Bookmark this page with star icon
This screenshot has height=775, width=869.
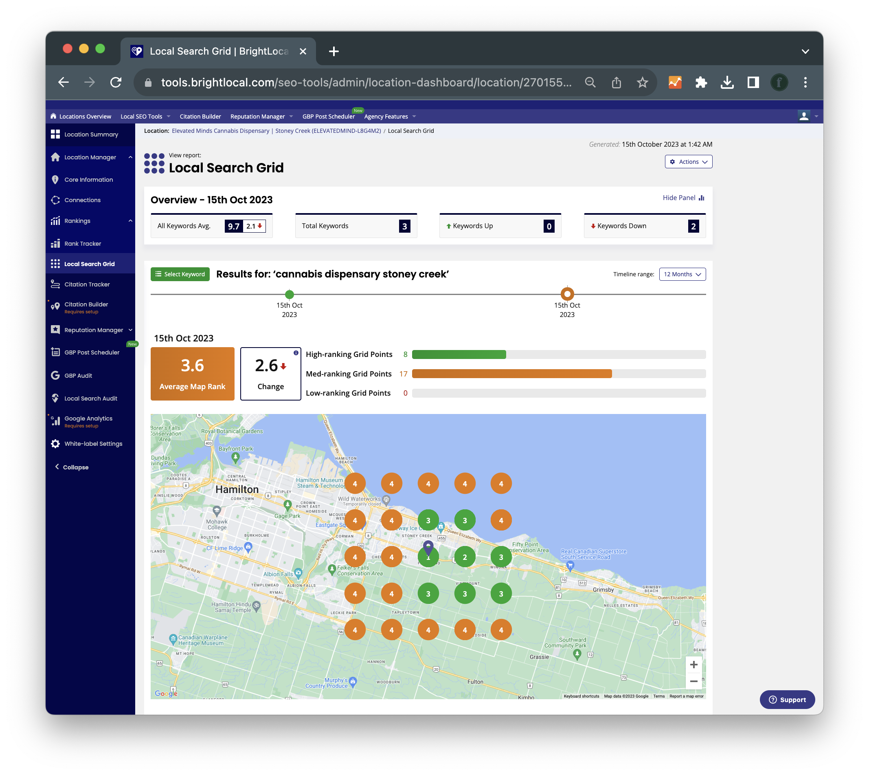coord(642,82)
